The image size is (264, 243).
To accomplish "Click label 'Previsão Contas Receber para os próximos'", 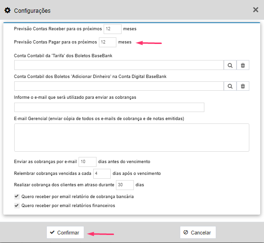I will (x=58, y=29).
